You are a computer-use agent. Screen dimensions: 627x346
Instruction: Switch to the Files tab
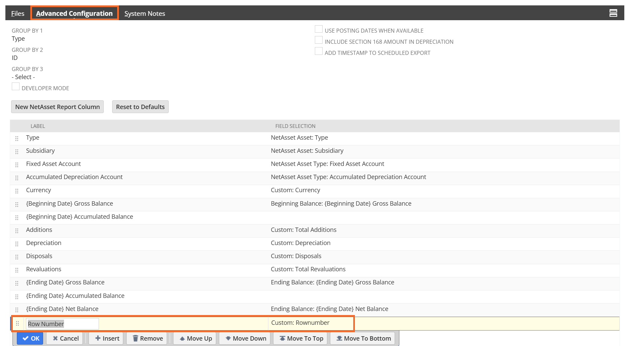(x=18, y=13)
